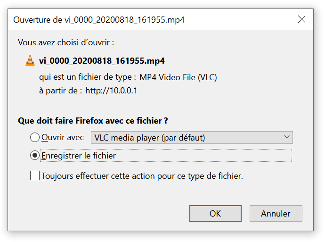This screenshot has width=325, height=242.
Task: Open the VLC media player application dropdown
Action: point(192,137)
